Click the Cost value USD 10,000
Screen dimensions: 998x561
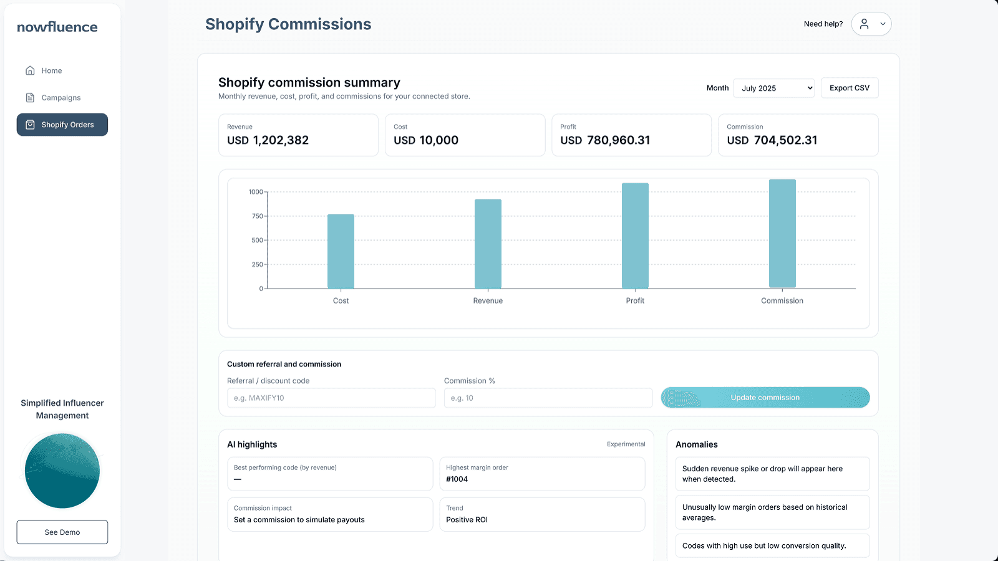[x=426, y=140]
